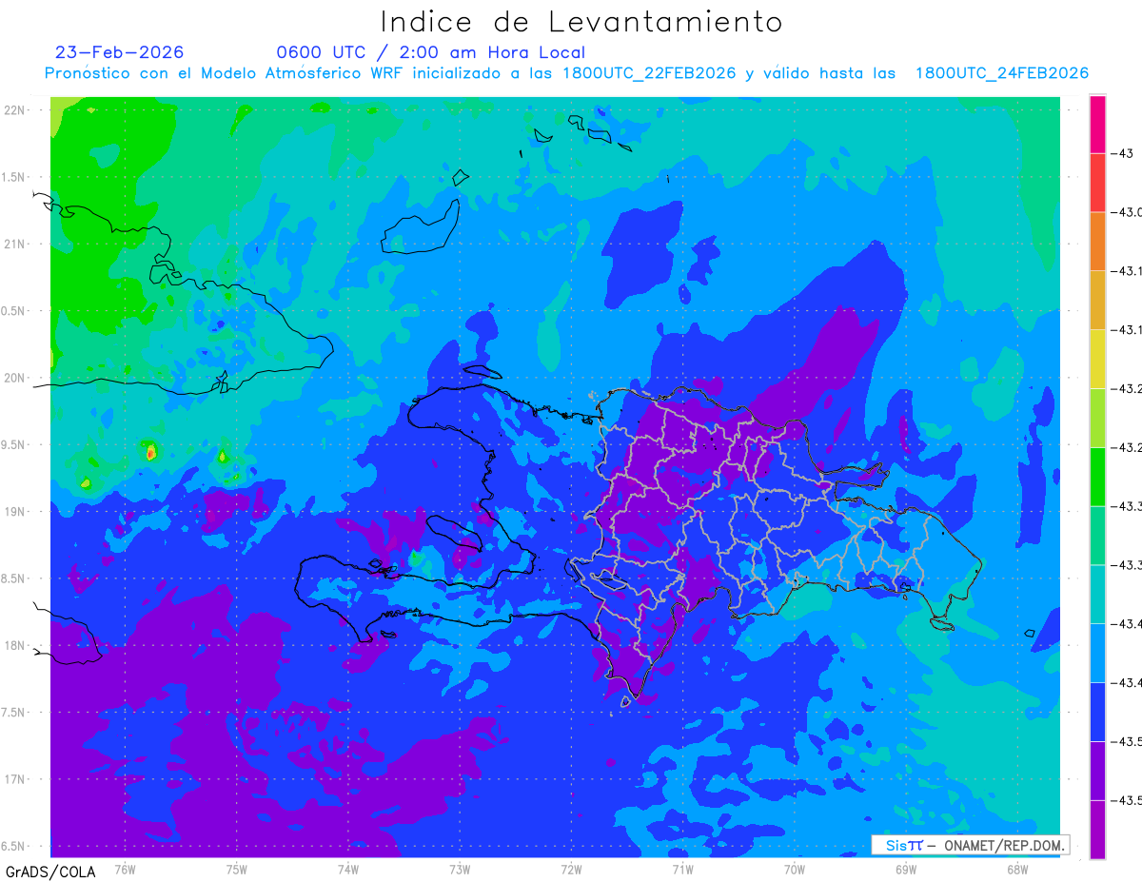Select the '18N' latitude label

click(16, 645)
